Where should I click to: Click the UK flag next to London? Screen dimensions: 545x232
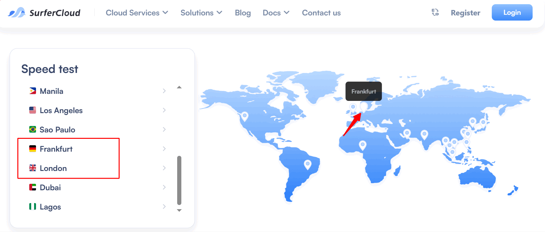click(32, 168)
